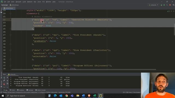The width and height of the screenshot is (175, 98).
Task: Click the wrench settings icon in the Run panel
Action: pos(4,81)
